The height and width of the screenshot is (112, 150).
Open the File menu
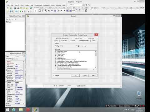pyautogui.click(x=8, y=5)
